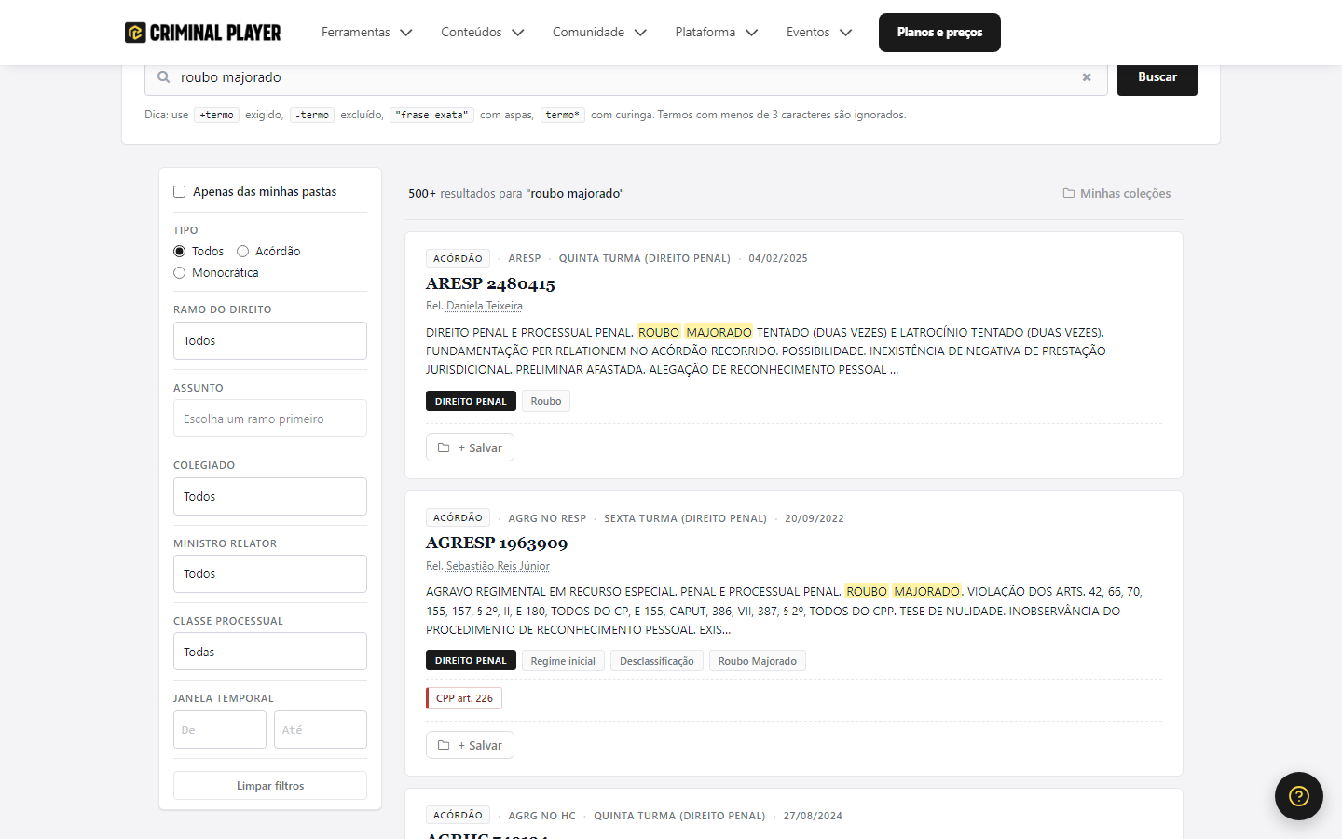Select the Monocrática type radio button
Screen dimensions: 1342x839
[x=180, y=273]
